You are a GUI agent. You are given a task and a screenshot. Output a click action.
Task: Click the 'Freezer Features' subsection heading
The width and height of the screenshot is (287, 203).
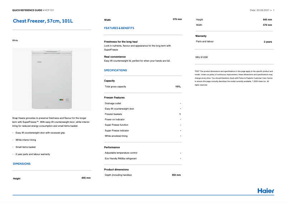point(114,98)
